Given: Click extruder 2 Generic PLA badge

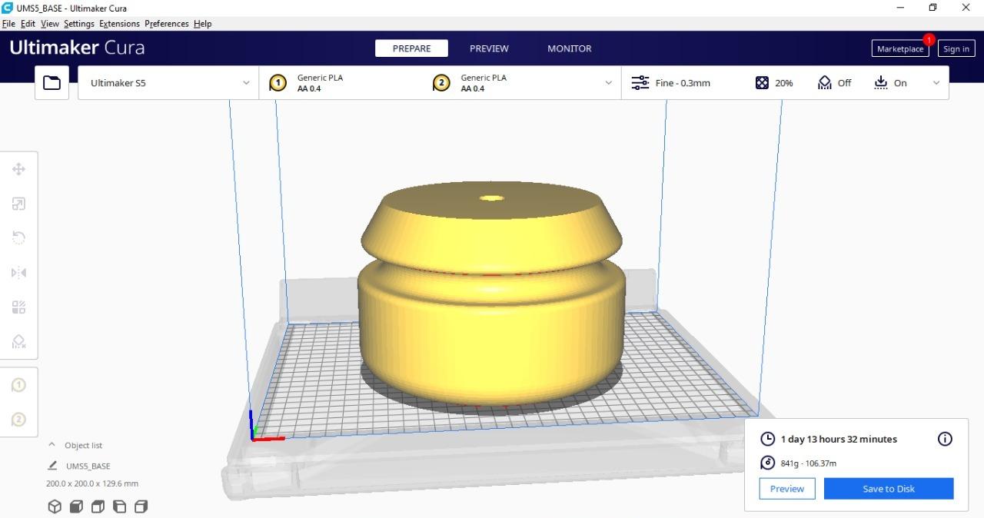Looking at the screenshot, I should [x=441, y=83].
